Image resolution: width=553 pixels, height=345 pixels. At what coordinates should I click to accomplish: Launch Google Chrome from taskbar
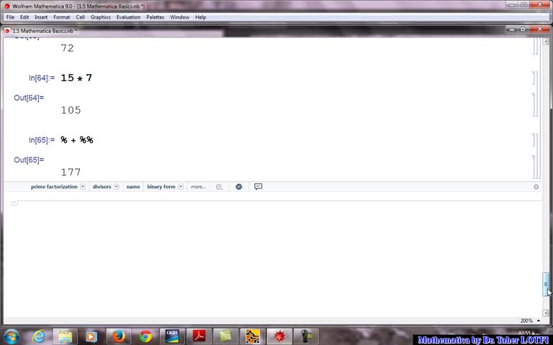tap(145, 336)
